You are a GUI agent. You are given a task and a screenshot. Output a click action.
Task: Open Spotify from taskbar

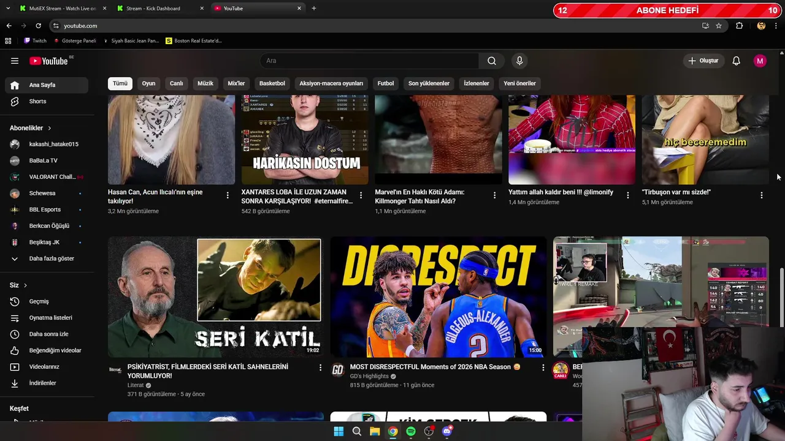click(x=411, y=431)
